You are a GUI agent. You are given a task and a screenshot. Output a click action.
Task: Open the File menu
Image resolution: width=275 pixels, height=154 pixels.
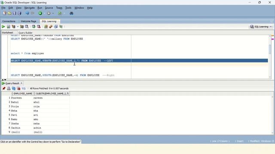coord(3,8)
